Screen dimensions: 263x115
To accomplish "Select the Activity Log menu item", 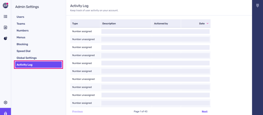I will point(38,65).
